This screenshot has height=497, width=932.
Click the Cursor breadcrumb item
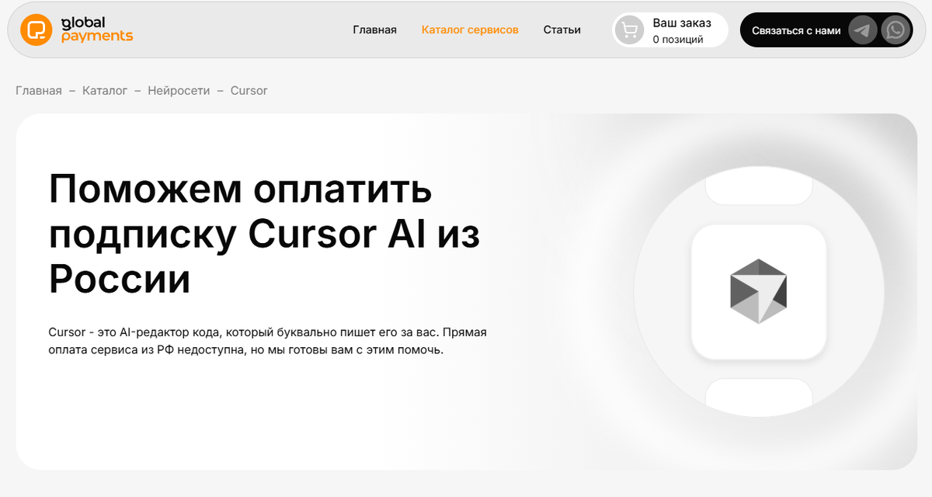point(249,91)
